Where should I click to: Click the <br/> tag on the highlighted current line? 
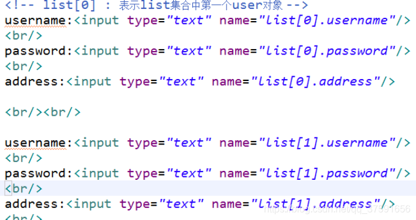(x=23, y=189)
